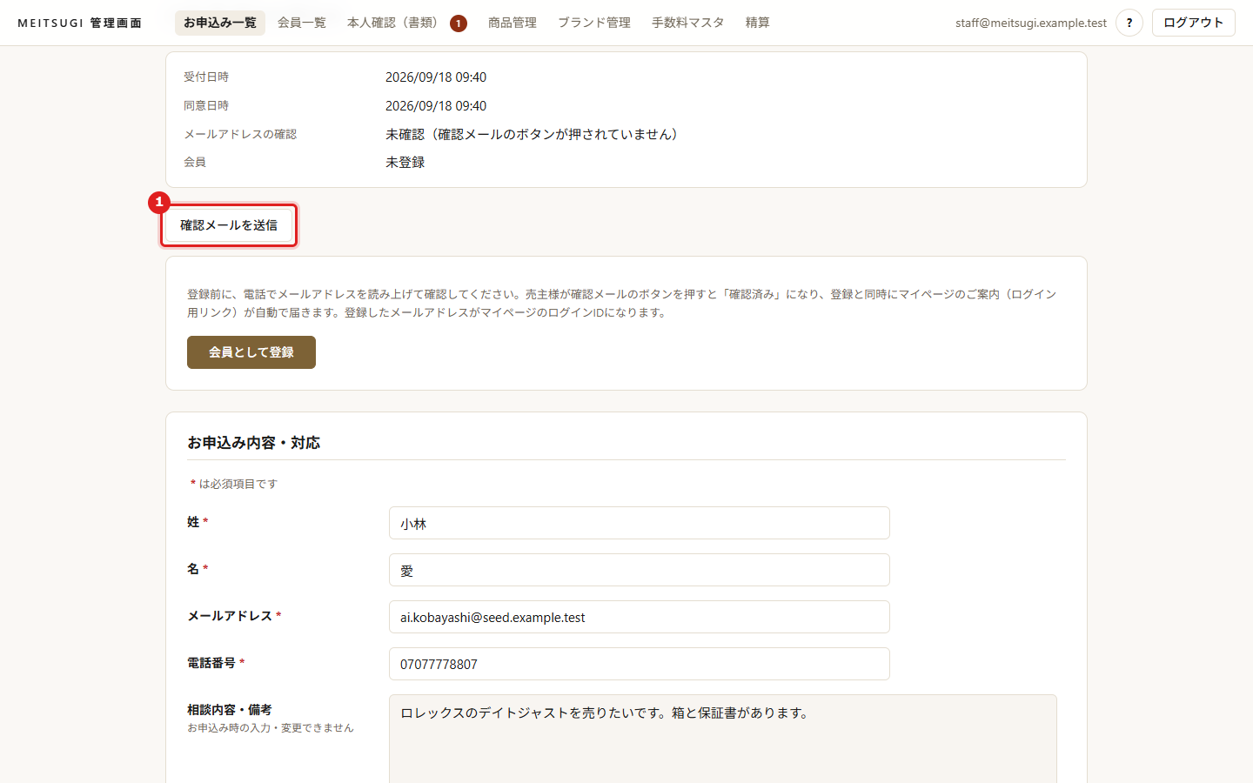Image resolution: width=1253 pixels, height=783 pixels.
Task: Focus the 名 input field
Action: (640, 570)
